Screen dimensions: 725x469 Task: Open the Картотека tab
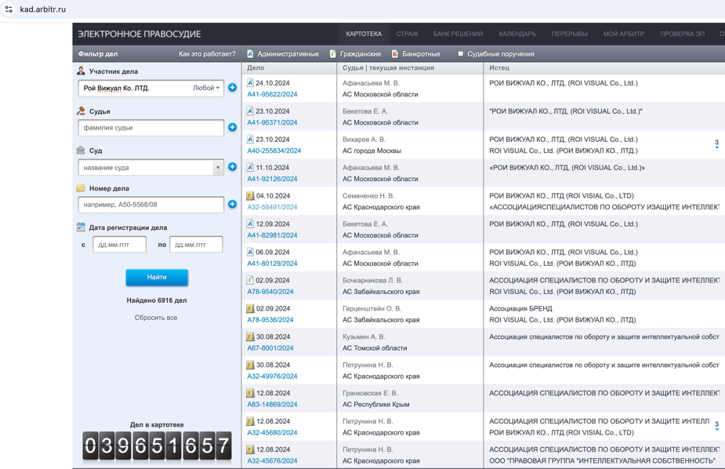[x=364, y=34]
